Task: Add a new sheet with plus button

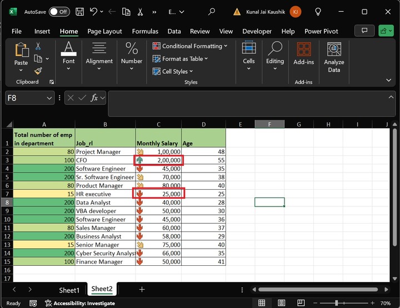Action: [142, 289]
